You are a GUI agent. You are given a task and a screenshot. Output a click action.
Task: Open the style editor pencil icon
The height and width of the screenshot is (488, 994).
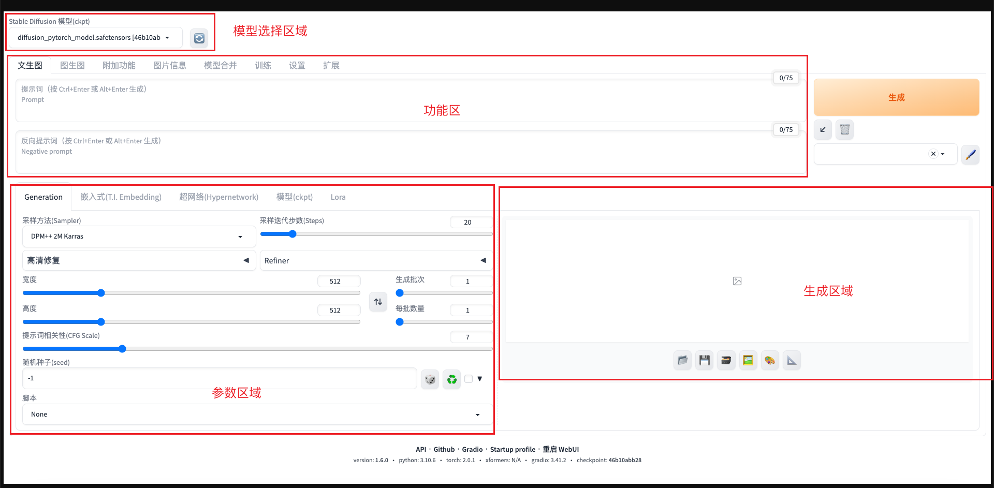pyautogui.click(x=970, y=154)
